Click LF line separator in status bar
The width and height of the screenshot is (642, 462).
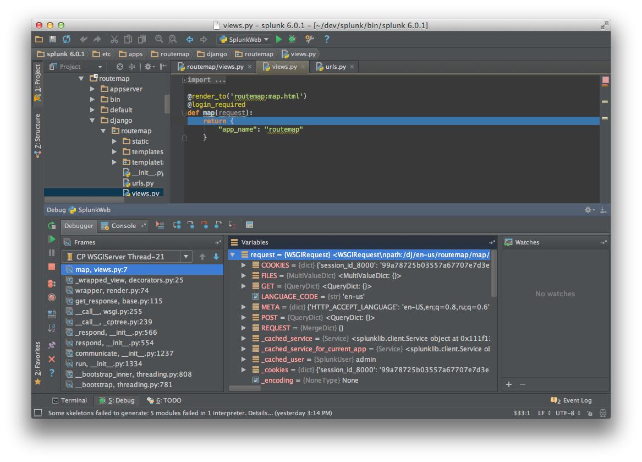tap(544, 413)
